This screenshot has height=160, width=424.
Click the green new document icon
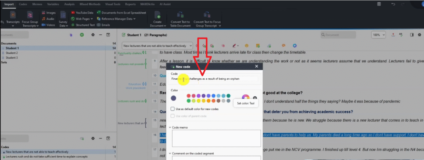82,35
